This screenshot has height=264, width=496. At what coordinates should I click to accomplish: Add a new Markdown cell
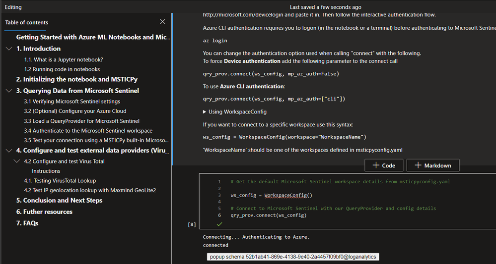(433, 165)
